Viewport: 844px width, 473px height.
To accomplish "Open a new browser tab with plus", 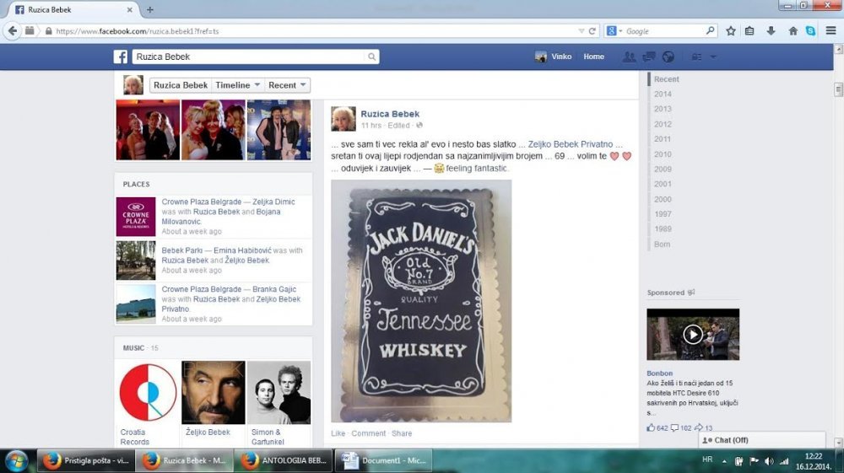I will pos(149,9).
